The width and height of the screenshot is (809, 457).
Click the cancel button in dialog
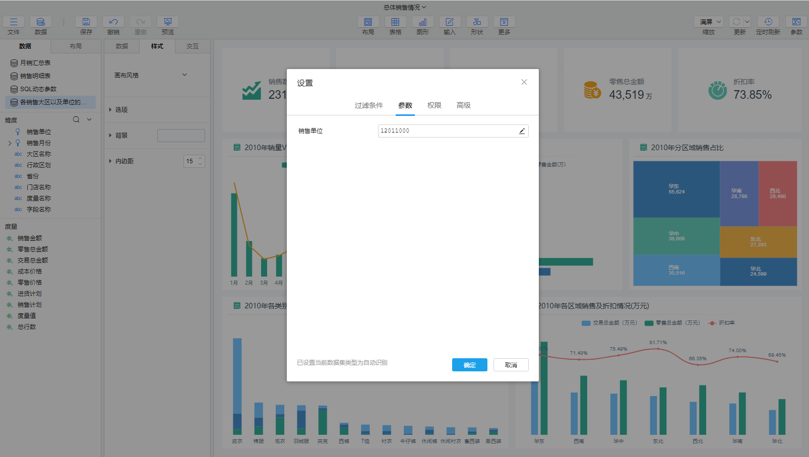click(x=511, y=365)
